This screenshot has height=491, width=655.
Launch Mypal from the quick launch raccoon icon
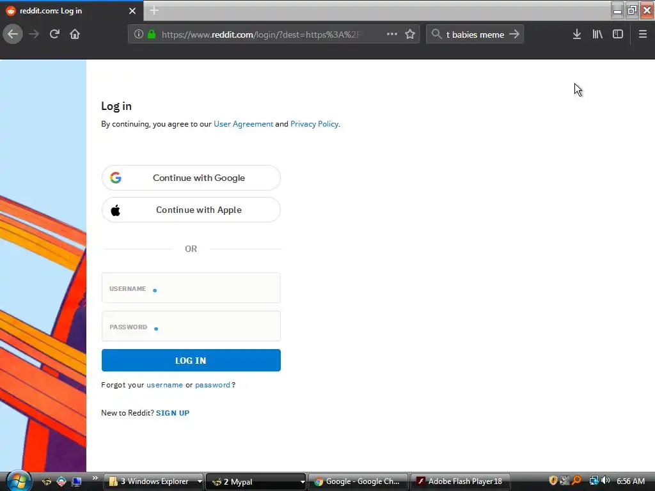click(46, 481)
